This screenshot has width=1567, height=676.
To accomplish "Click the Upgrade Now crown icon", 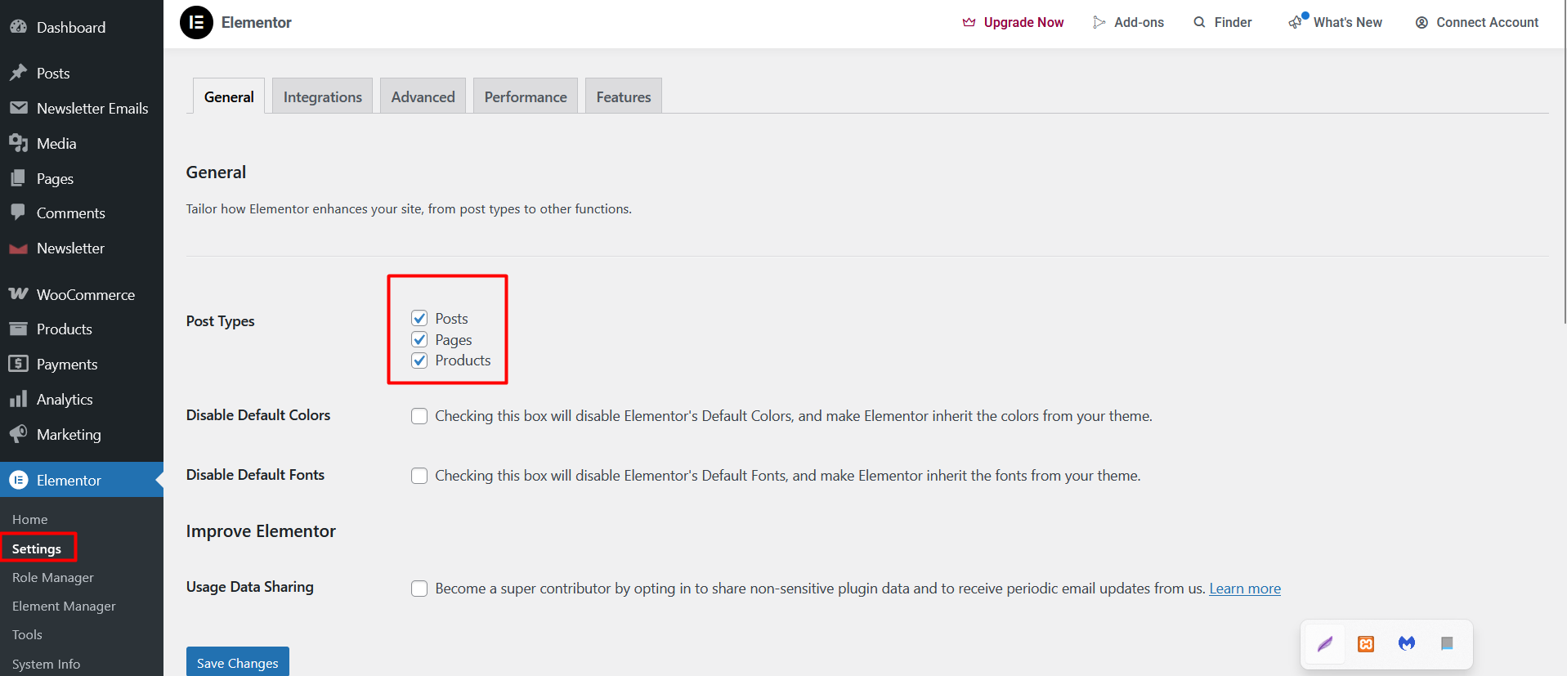I will click(969, 22).
